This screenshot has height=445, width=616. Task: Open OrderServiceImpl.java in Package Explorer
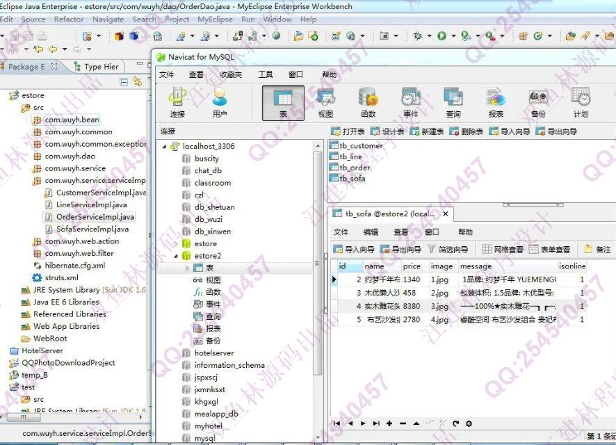click(x=90, y=217)
